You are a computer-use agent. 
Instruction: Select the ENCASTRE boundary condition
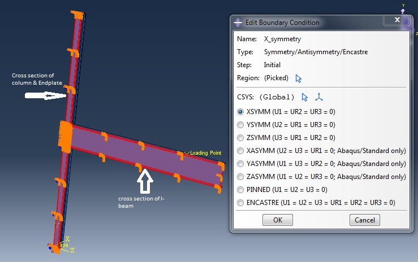(240, 203)
